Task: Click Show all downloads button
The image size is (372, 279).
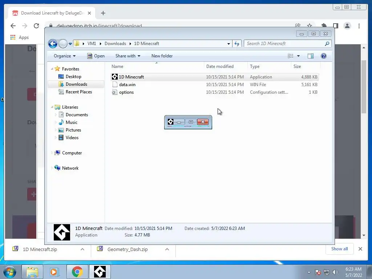Action: point(340,249)
